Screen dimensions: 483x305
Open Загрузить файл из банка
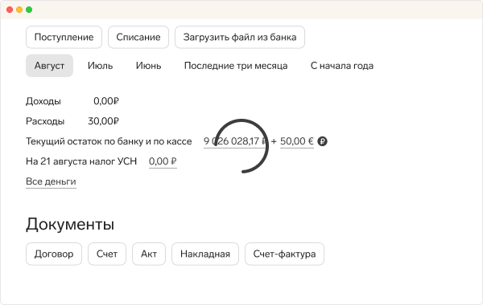tap(240, 37)
